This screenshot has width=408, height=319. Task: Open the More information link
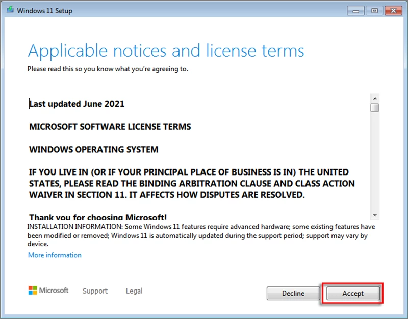55,255
